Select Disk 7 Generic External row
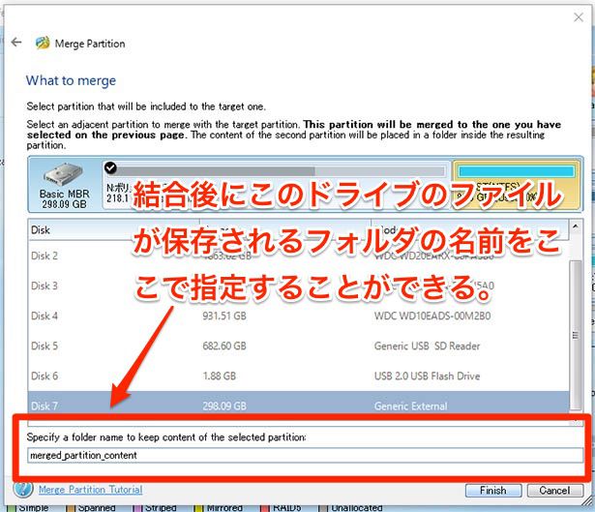The image size is (595, 512). [x=290, y=407]
